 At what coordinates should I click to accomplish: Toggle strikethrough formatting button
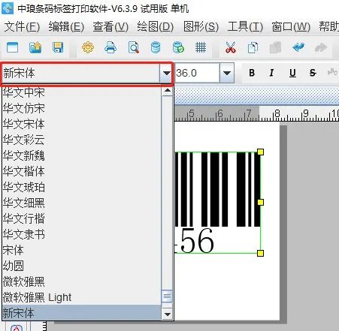point(313,73)
